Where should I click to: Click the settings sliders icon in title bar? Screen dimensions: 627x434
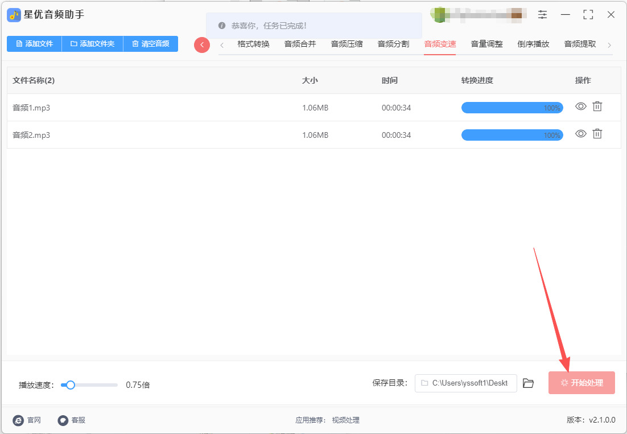coord(542,15)
